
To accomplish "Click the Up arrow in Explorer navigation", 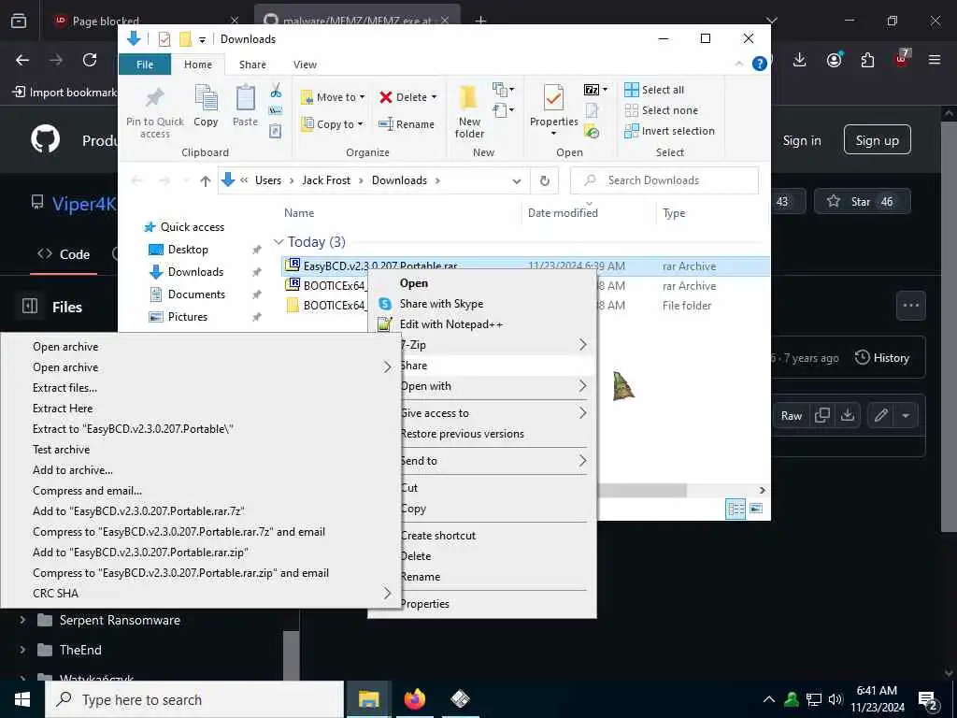I will tap(205, 180).
